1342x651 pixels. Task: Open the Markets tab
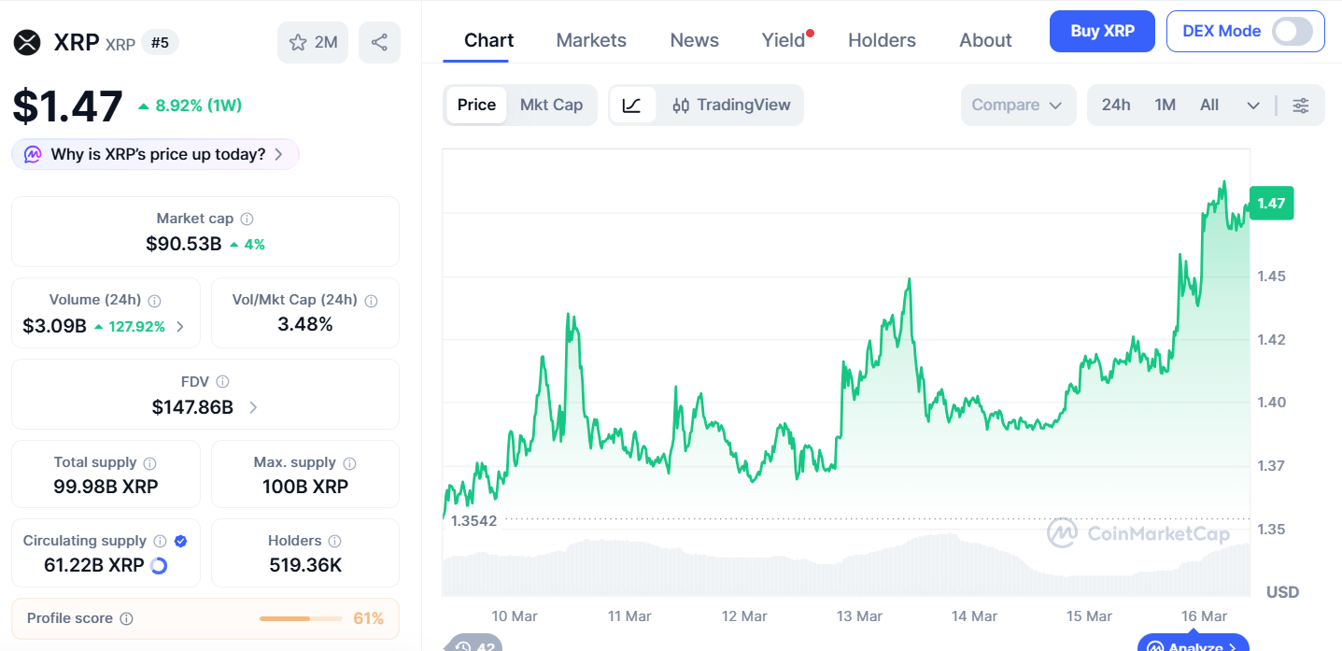[x=591, y=40]
